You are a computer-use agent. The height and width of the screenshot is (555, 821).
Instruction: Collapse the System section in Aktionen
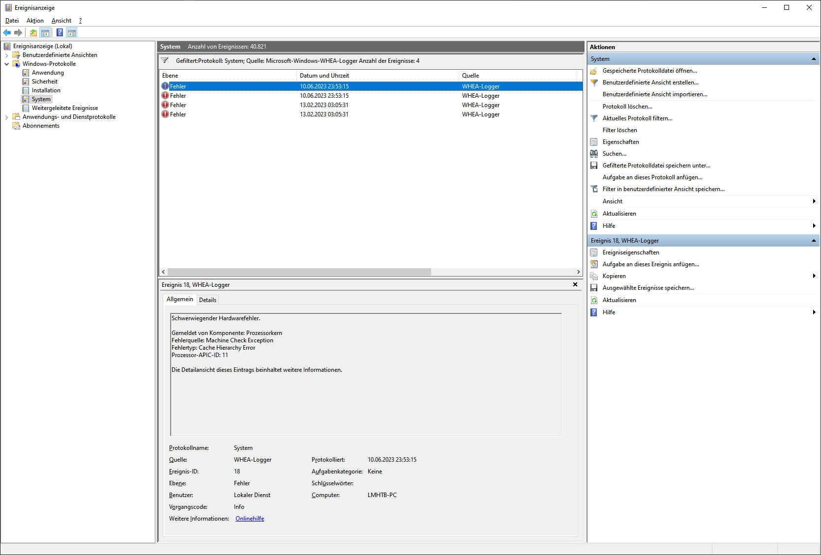pos(814,59)
